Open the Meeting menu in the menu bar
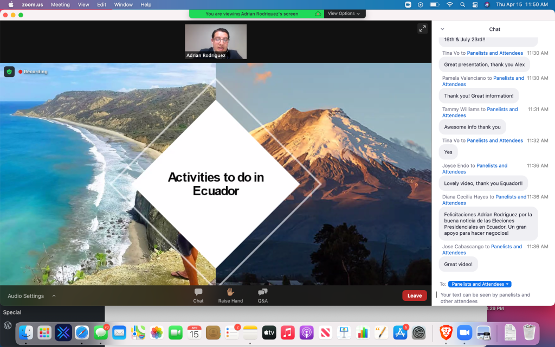Viewport: 555px width, 347px height. tap(60, 4)
